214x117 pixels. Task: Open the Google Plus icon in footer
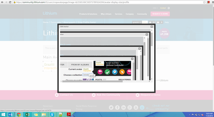(130, 107)
